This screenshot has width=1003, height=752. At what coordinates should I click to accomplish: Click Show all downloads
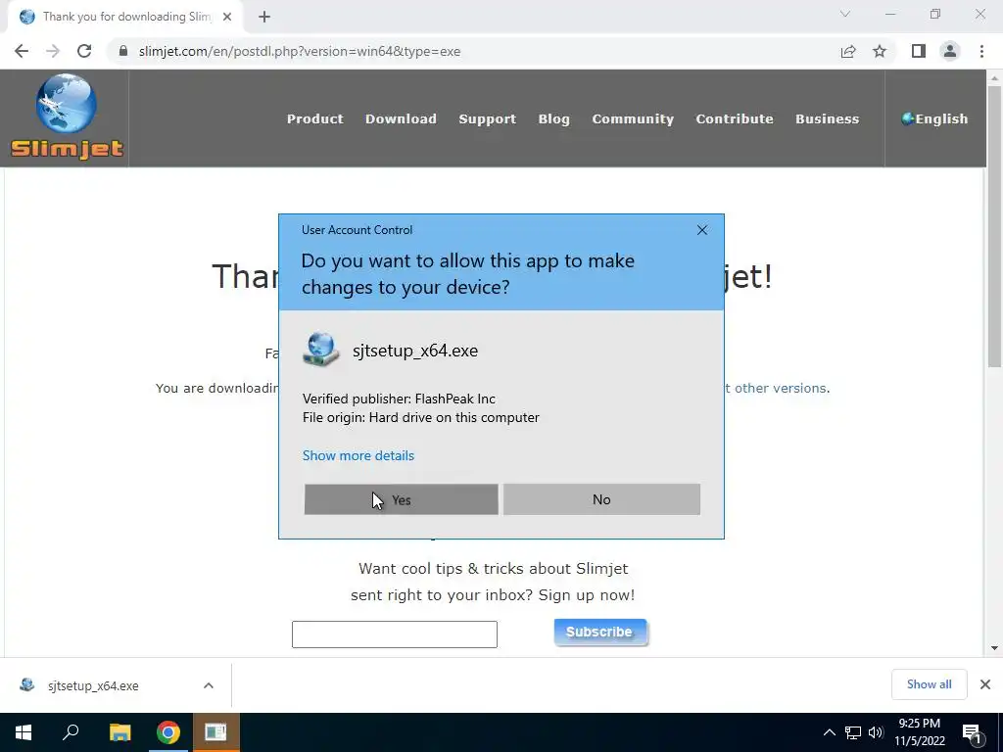pos(929,684)
